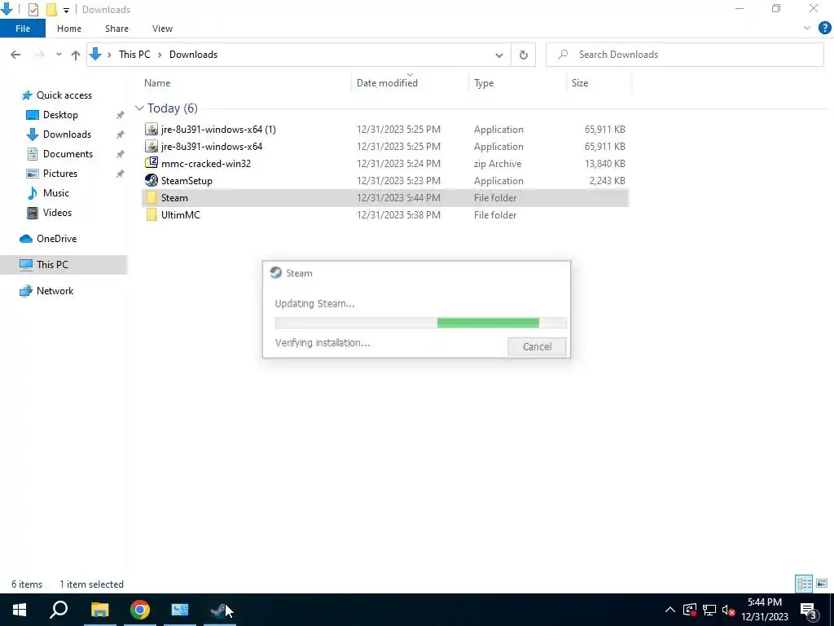This screenshot has height=626, width=834.
Task: Open Pictures in the sidebar
Action: click(x=59, y=174)
